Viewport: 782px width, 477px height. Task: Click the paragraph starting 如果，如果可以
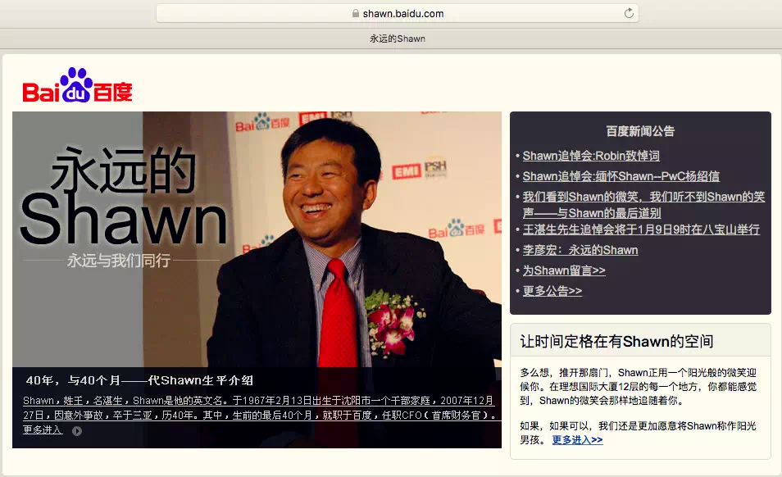(x=638, y=433)
